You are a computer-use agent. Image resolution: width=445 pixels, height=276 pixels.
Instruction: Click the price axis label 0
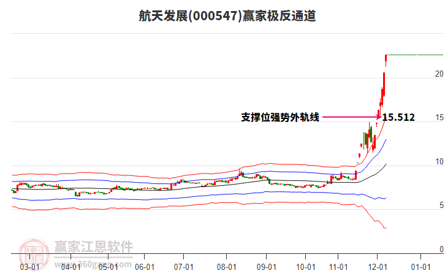coord(441,249)
